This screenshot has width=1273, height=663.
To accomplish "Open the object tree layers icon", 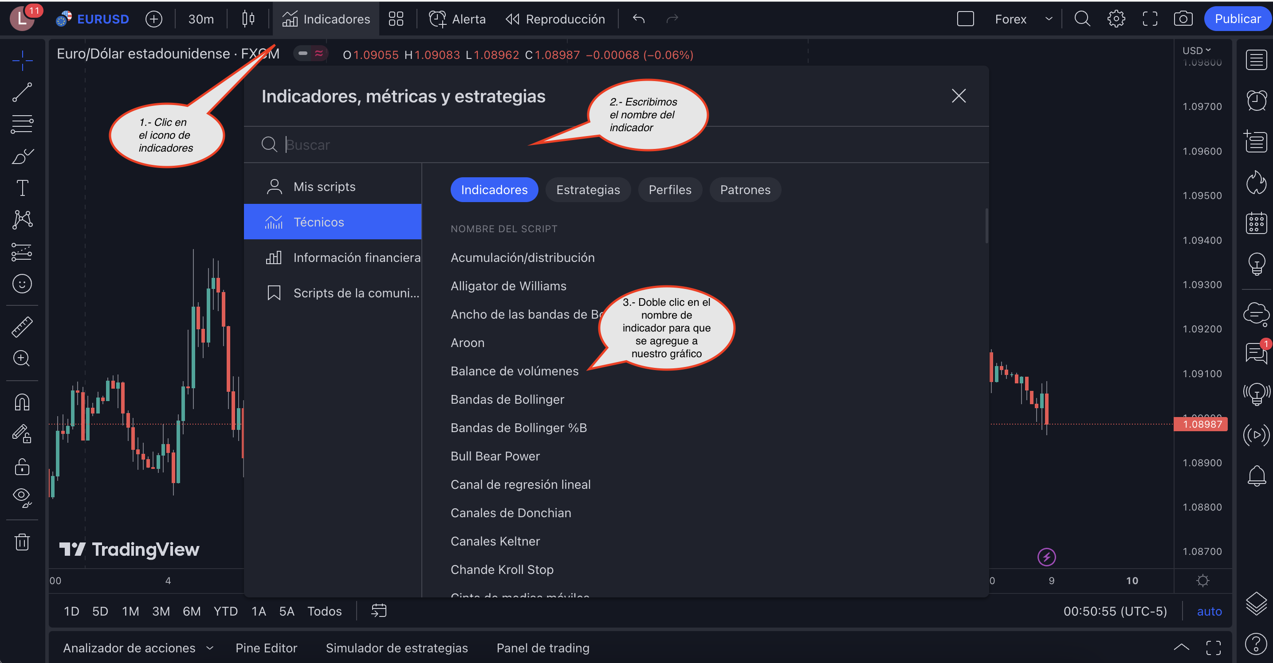I will click(x=1256, y=603).
